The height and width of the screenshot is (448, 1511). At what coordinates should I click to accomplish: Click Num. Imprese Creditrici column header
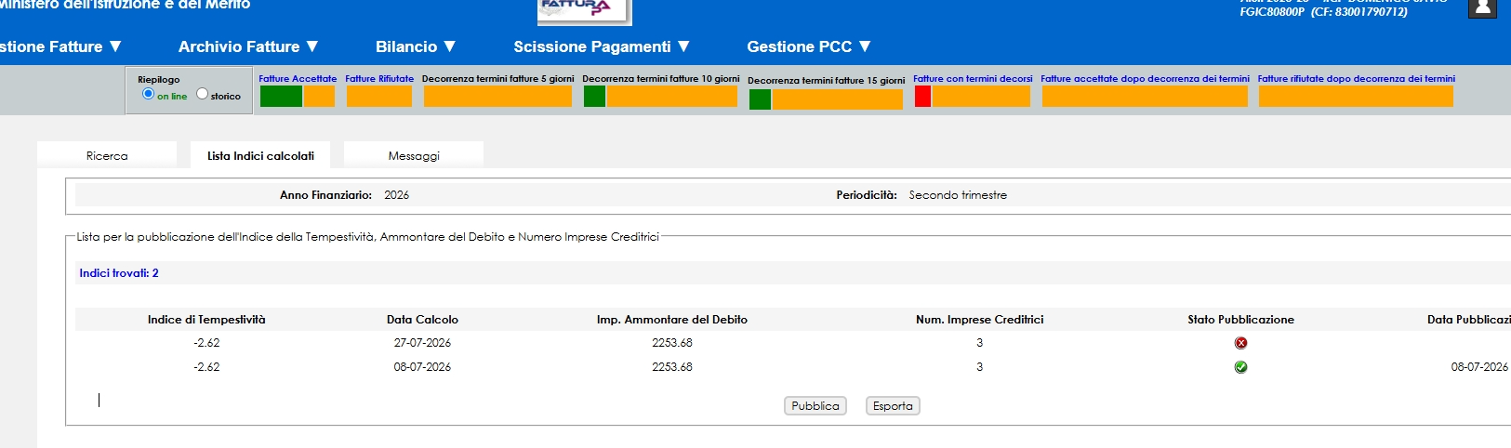point(979,320)
